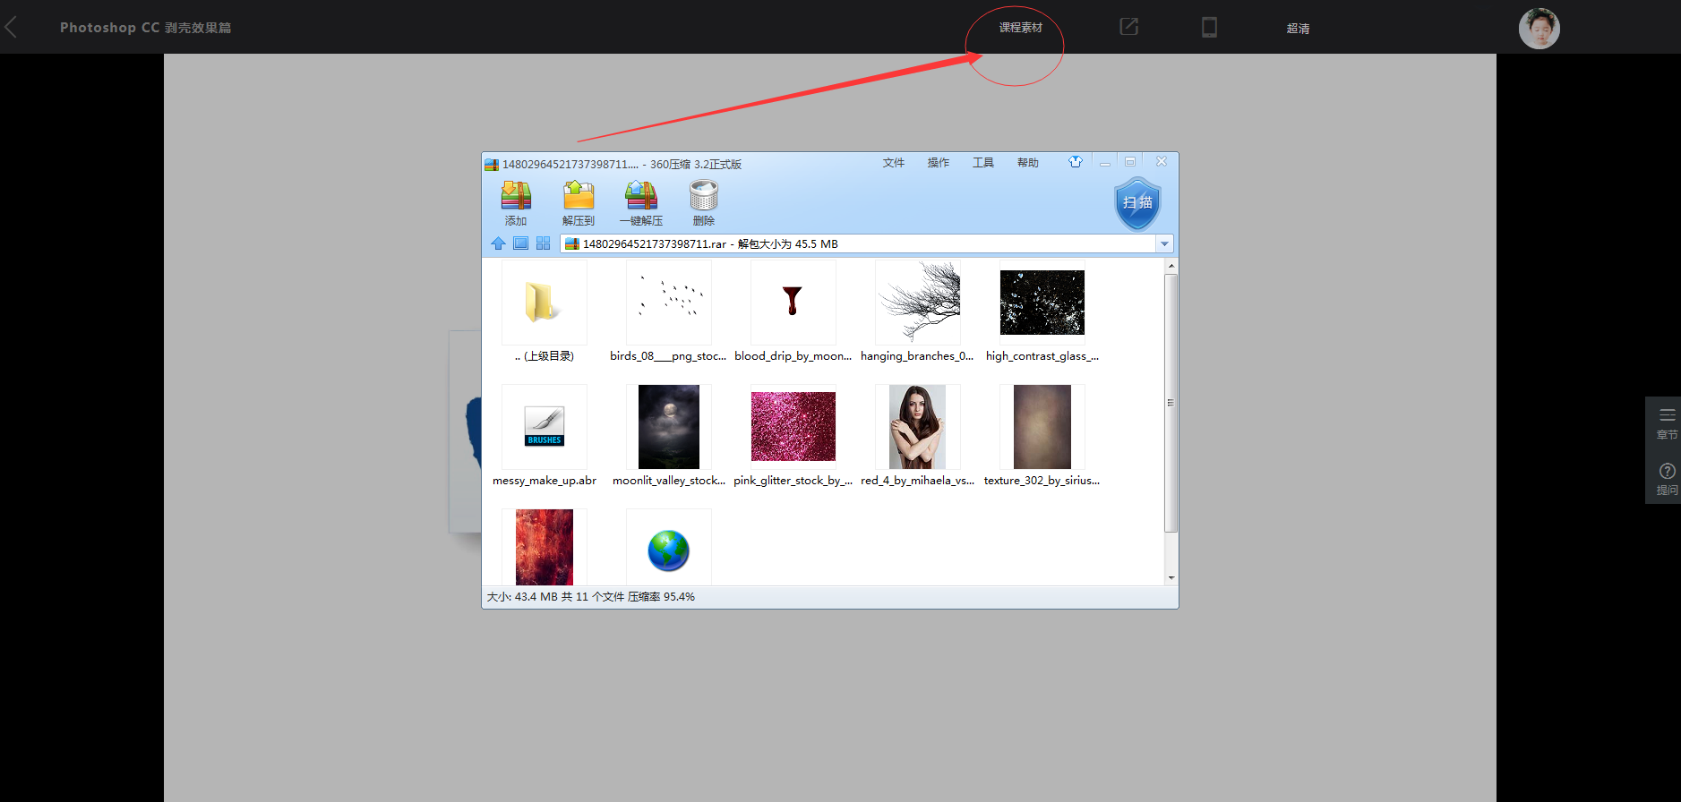
Task: Click the share icon in top bar
Action: pos(1128,27)
